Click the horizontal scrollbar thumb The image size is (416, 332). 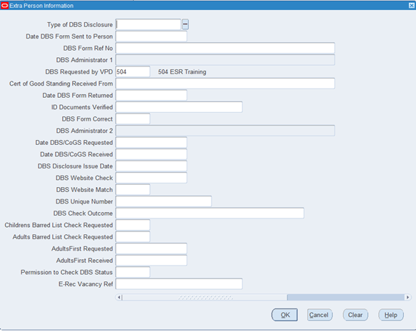[x=204, y=297]
